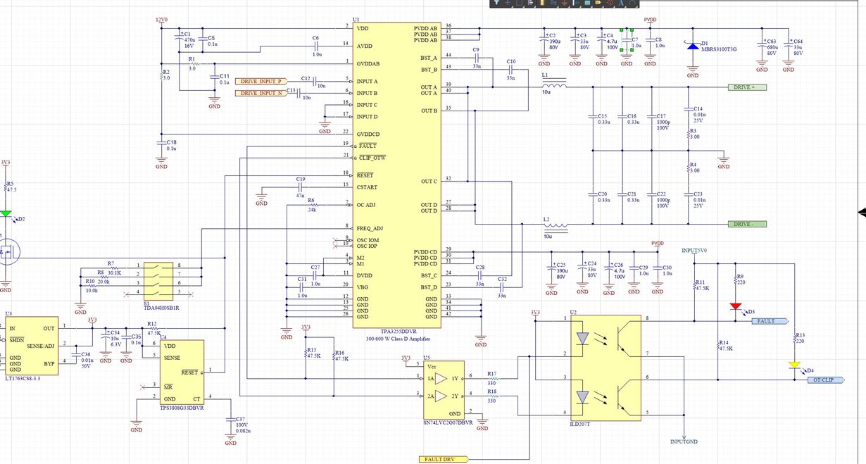
Task: Open the selection filter tool in the active bar
Action: coord(496,3)
